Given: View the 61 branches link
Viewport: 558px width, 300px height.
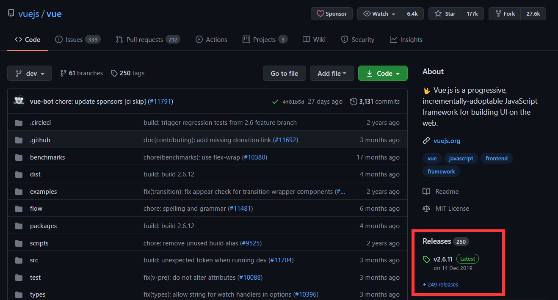Looking at the screenshot, I should 82,73.
